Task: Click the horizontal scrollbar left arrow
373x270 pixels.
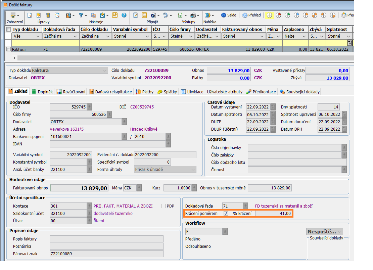Action: pyautogui.click(x=14, y=58)
